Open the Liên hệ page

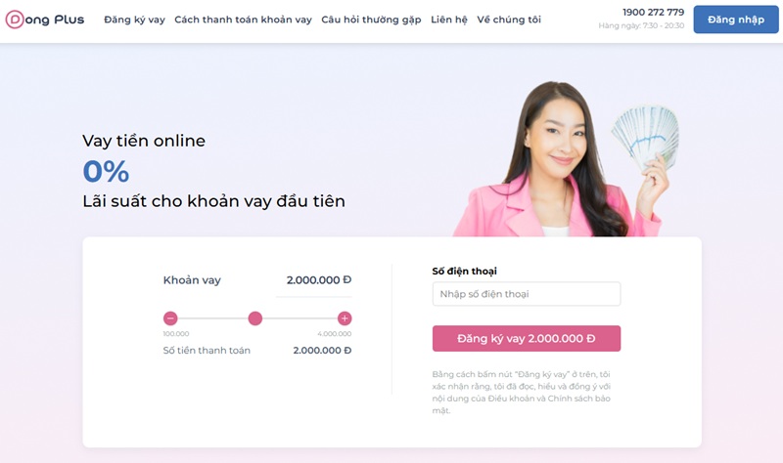pos(449,20)
